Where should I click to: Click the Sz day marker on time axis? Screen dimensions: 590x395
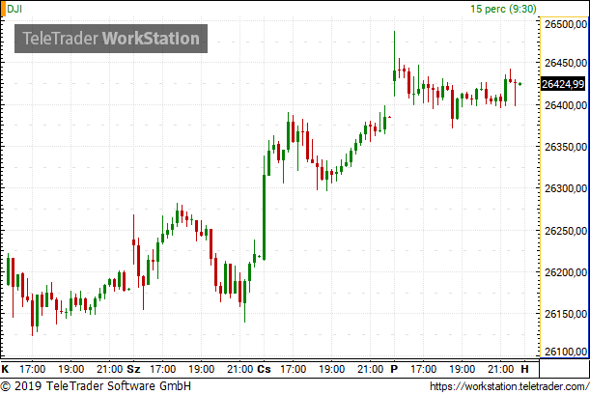pyautogui.click(x=133, y=369)
